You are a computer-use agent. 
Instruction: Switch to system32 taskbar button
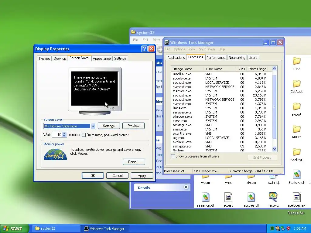coord(56,228)
